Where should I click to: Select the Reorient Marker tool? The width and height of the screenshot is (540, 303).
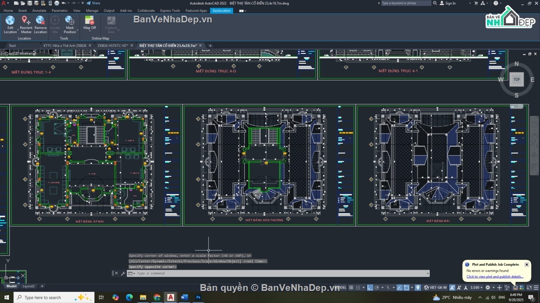[x=26, y=21]
